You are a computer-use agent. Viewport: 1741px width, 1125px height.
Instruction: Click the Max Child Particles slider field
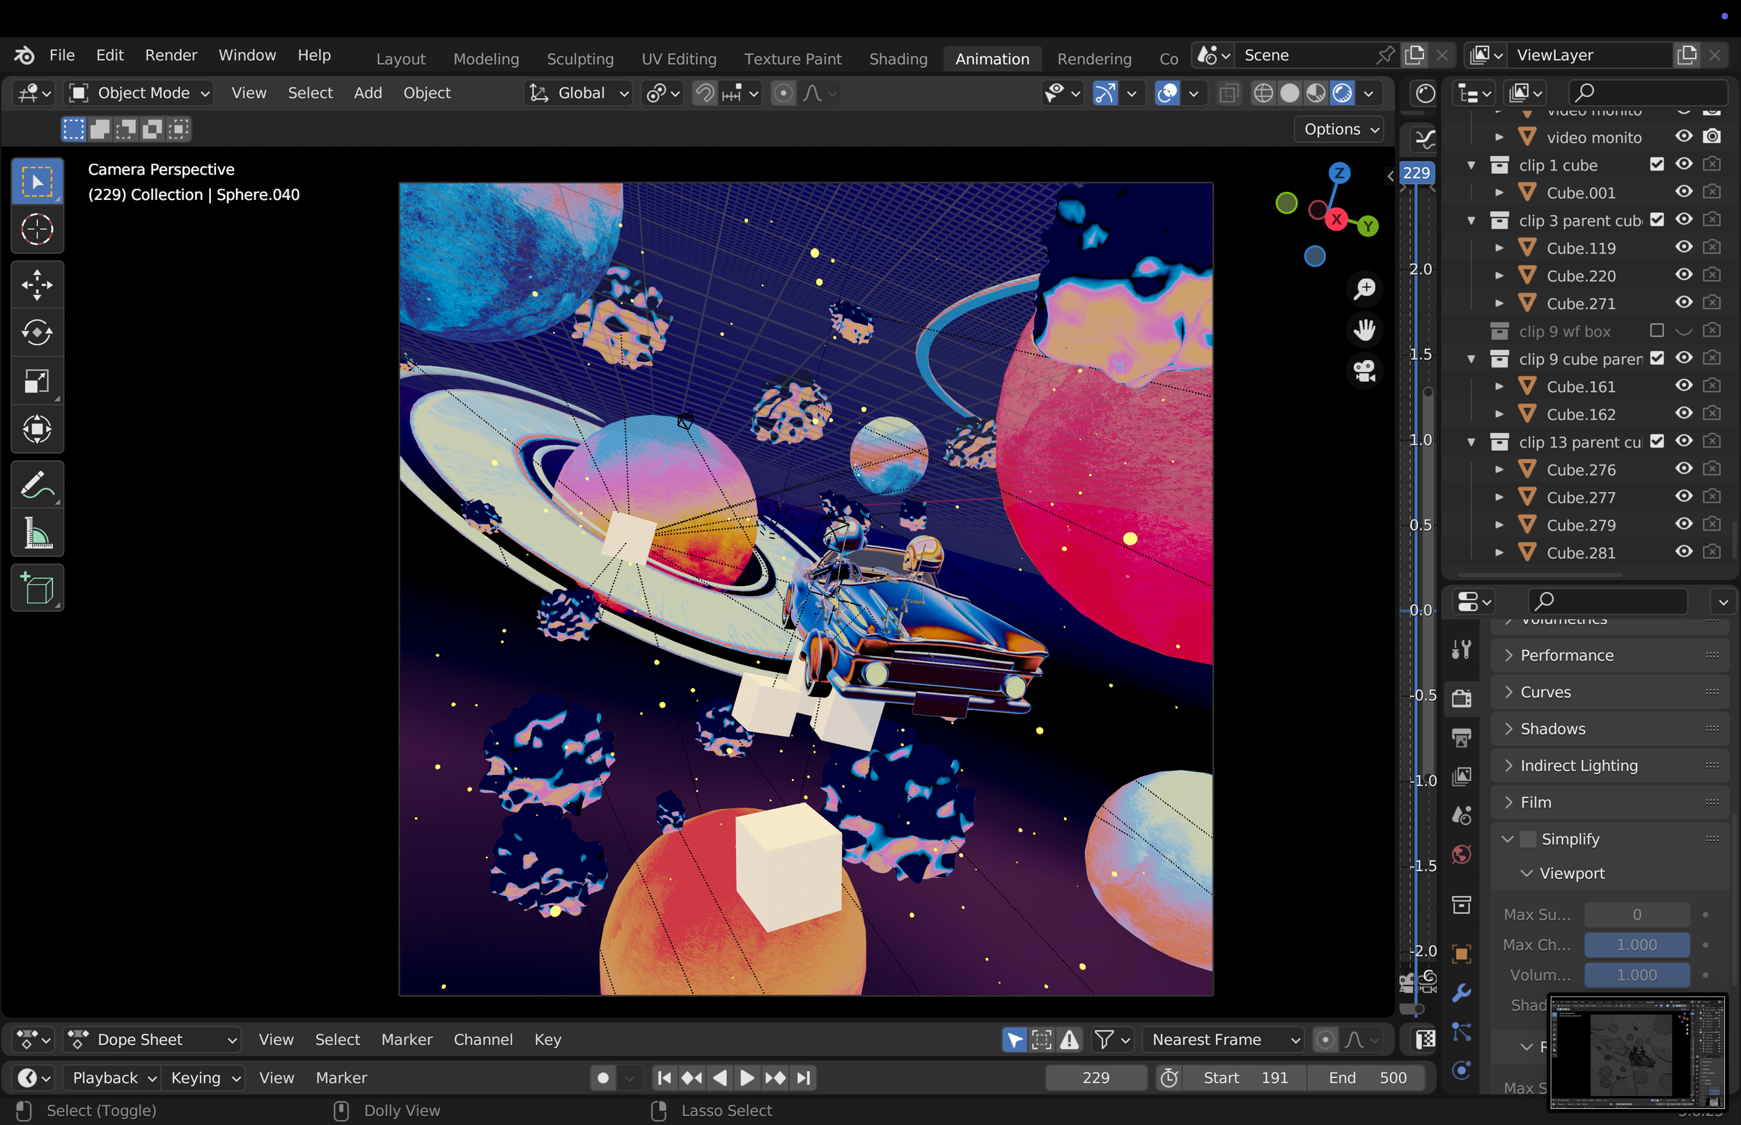point(1636,945)
